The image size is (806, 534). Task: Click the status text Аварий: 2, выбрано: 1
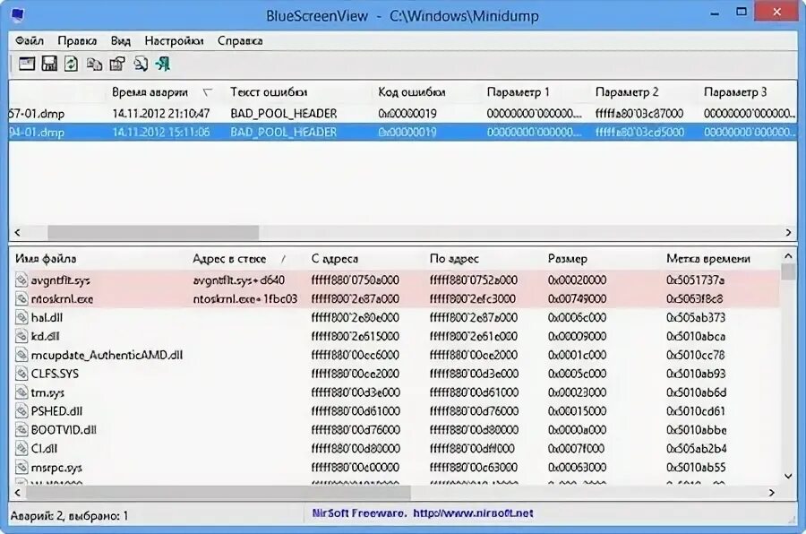click(x=69, y=515)
